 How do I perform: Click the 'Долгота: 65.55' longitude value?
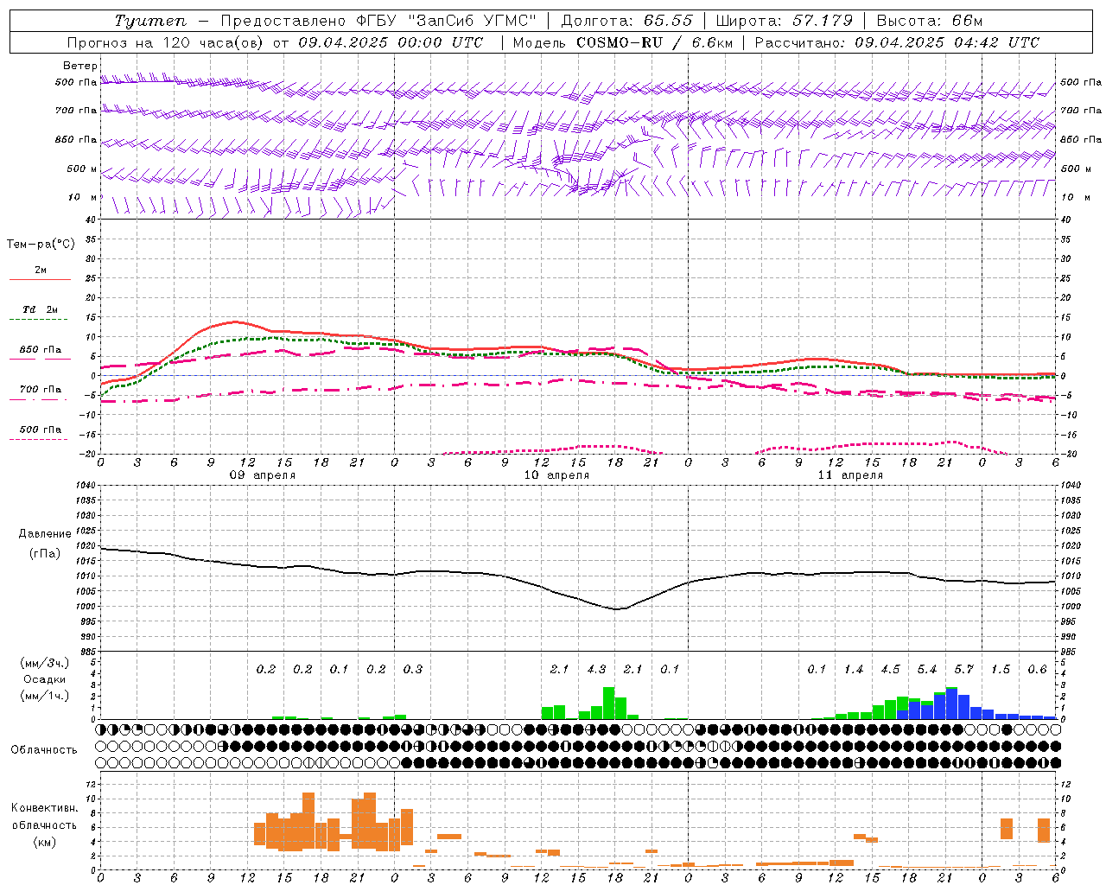pos(626,21)
